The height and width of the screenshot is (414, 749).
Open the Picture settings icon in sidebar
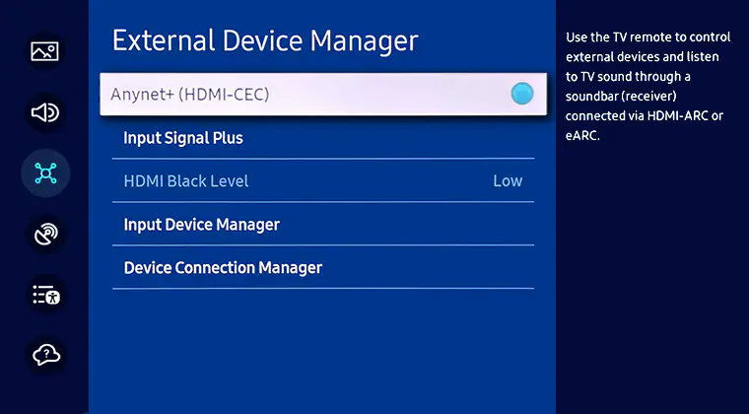[x=45, y=51]
